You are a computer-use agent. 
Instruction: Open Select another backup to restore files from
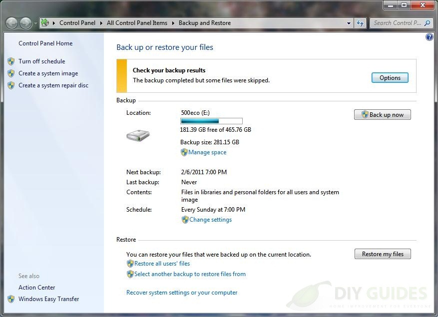pos(190,274)
